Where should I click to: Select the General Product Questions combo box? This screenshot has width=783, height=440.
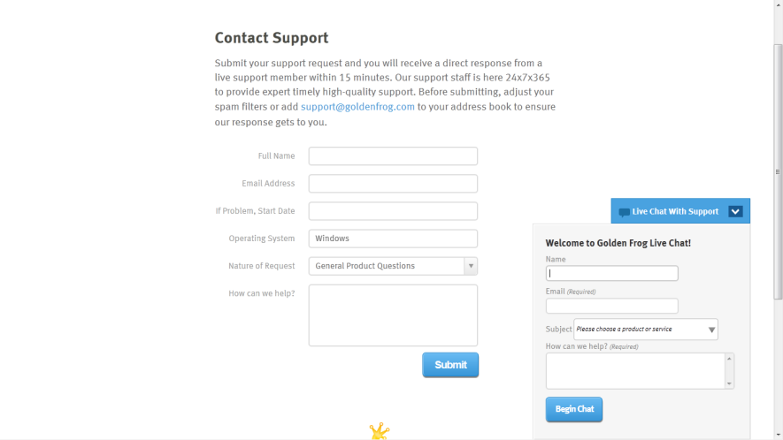coord(393,266)
